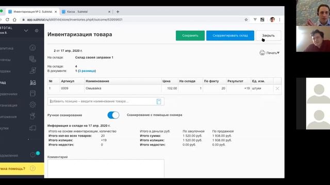Open the Organization gear sidebar icon
The width and height of the screenshot is (330, 185).
pyautogui.click(x=32, y=105)
